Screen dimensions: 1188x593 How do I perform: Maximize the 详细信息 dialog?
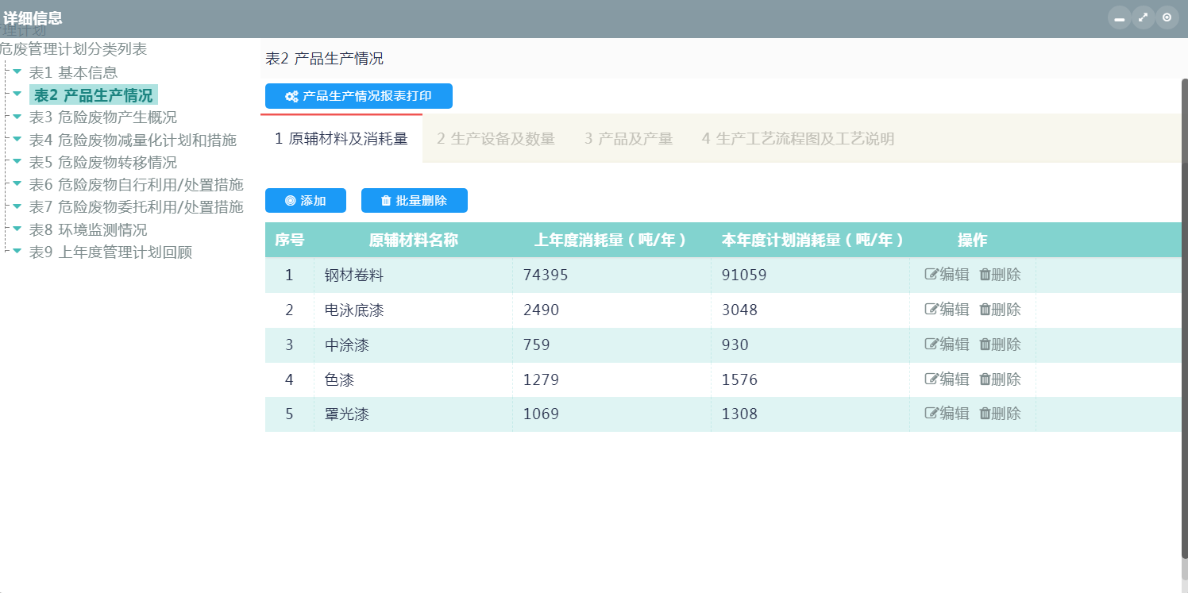coord(1143,17)
